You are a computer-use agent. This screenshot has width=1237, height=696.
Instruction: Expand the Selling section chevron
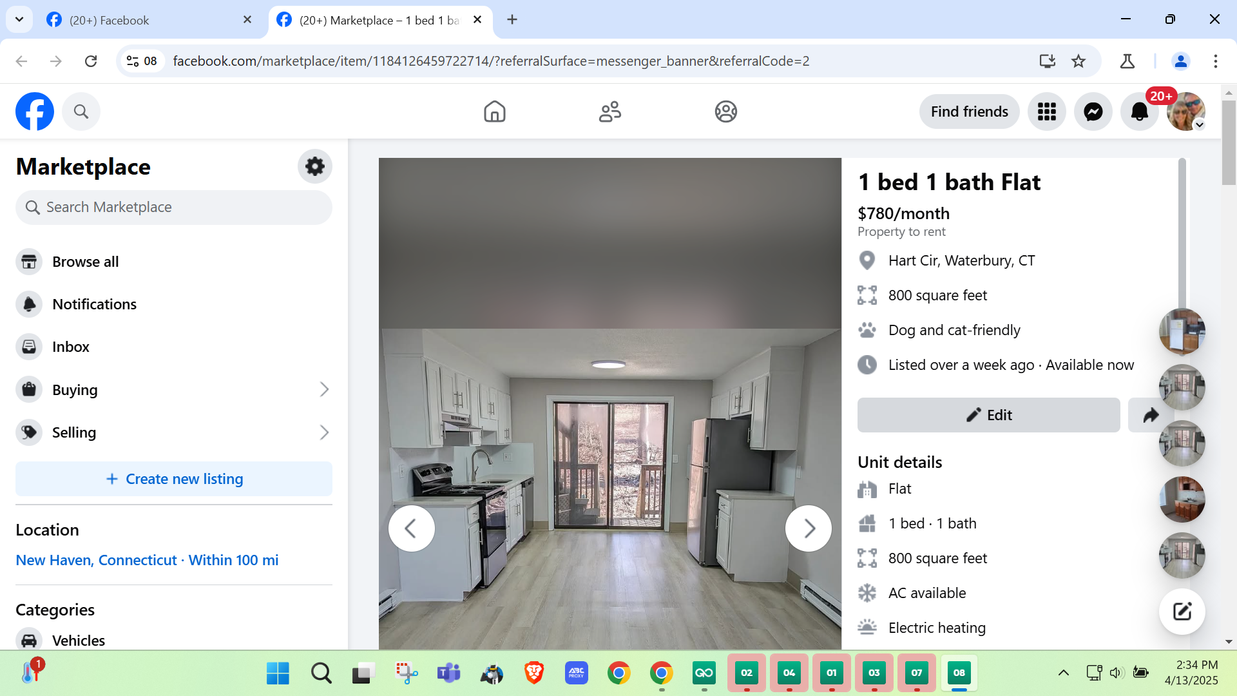pos(324,432)
